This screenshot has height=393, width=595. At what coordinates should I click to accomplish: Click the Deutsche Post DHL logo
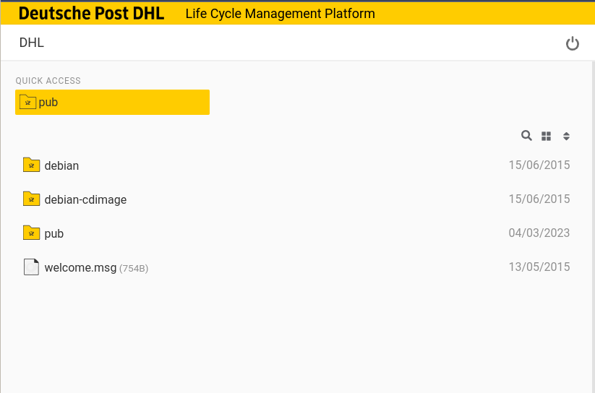click(x=91, y=14)
